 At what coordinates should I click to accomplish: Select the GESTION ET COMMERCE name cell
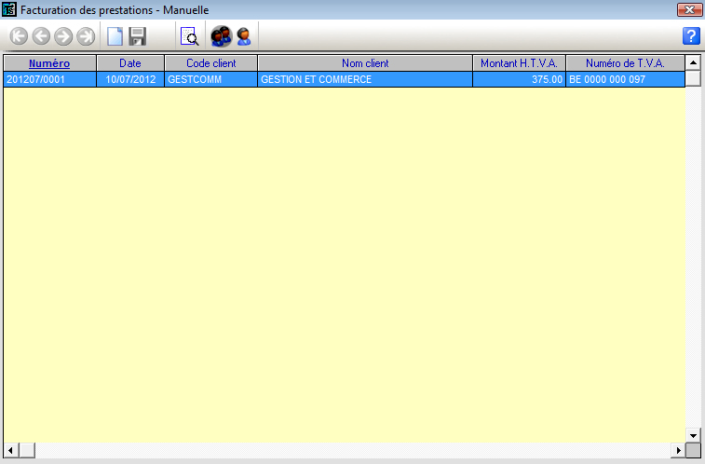click(x=365, y=79)
